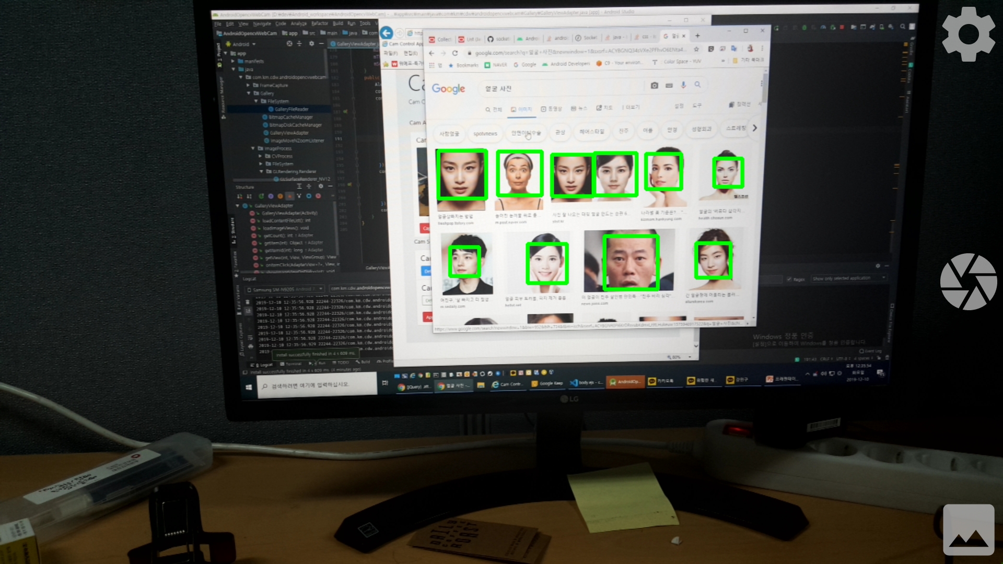Image resolution: width=1003 pixels, height=564 pixels.
Task: Click the Chrome reload page icon
Action: coord(455,53)
